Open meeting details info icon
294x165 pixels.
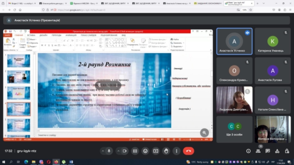click(x=249, y=151)
